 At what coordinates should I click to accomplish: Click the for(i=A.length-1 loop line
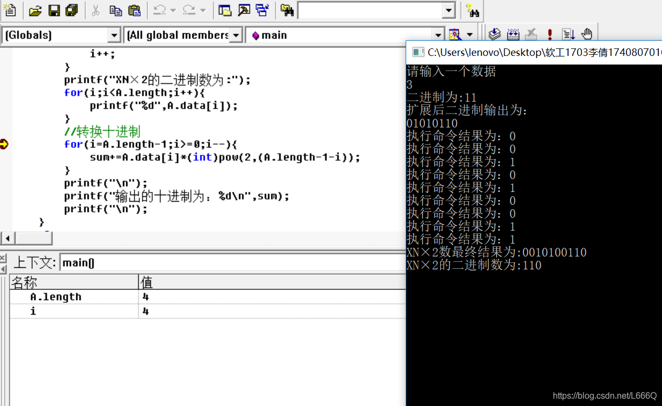point(150,144)
